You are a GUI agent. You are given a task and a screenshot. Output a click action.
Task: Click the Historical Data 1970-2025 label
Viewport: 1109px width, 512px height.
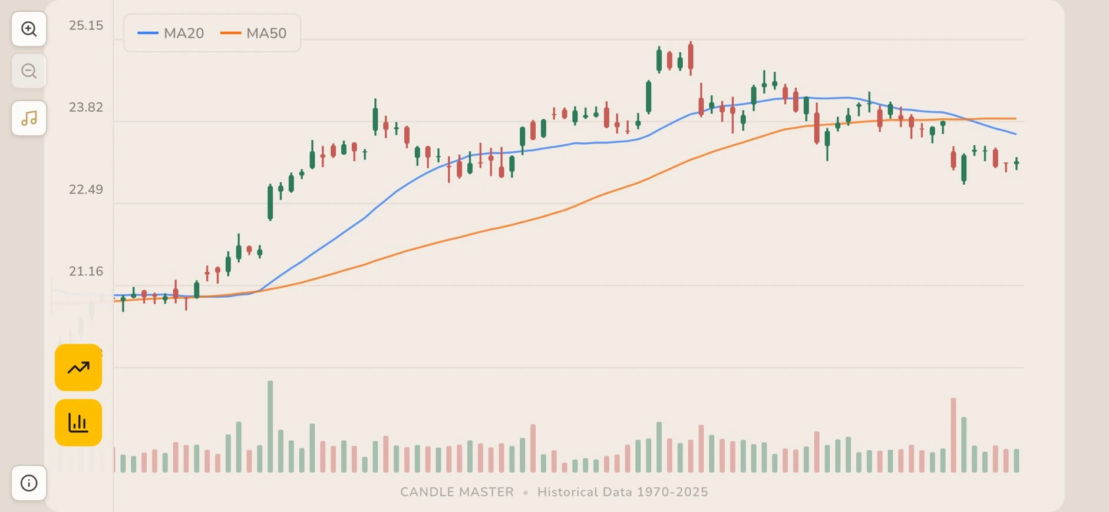point(623,492)
